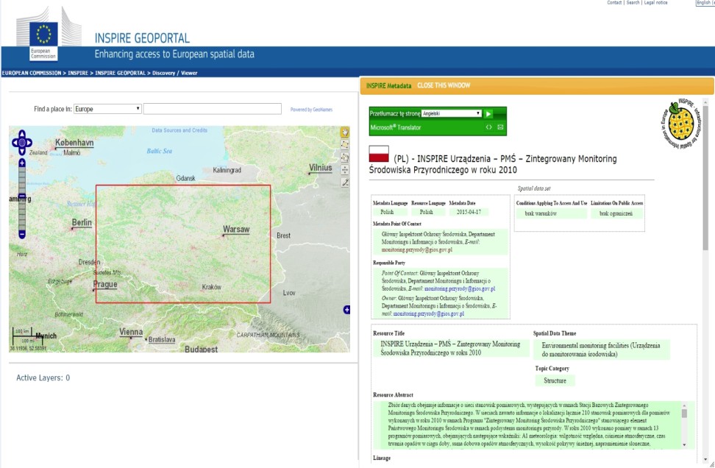This screenshot has height=468, width=715.
Task: Open INSPIRE breadcrumb link
Action: pos(78,73)
